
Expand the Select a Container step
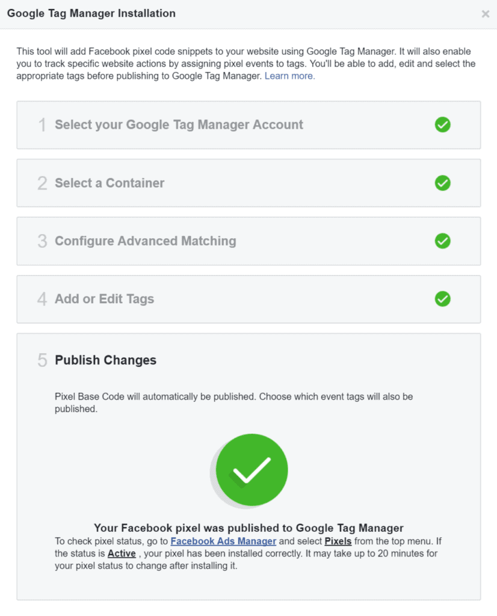click(x=248, y=183)
